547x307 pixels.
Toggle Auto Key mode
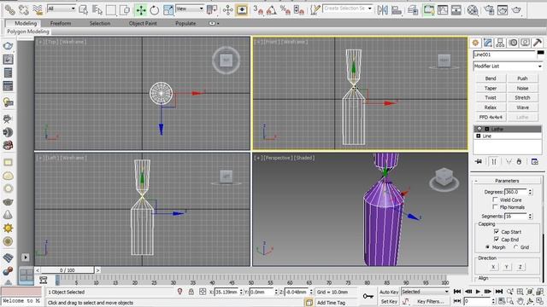(x=389, y=292)
